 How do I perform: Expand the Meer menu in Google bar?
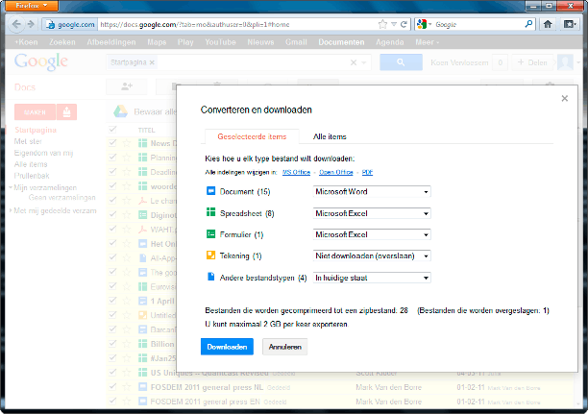(x=428, y=42)
